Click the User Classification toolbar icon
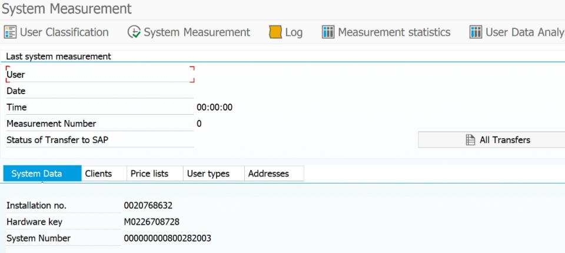The image size is (565, 253). point(10,32)
